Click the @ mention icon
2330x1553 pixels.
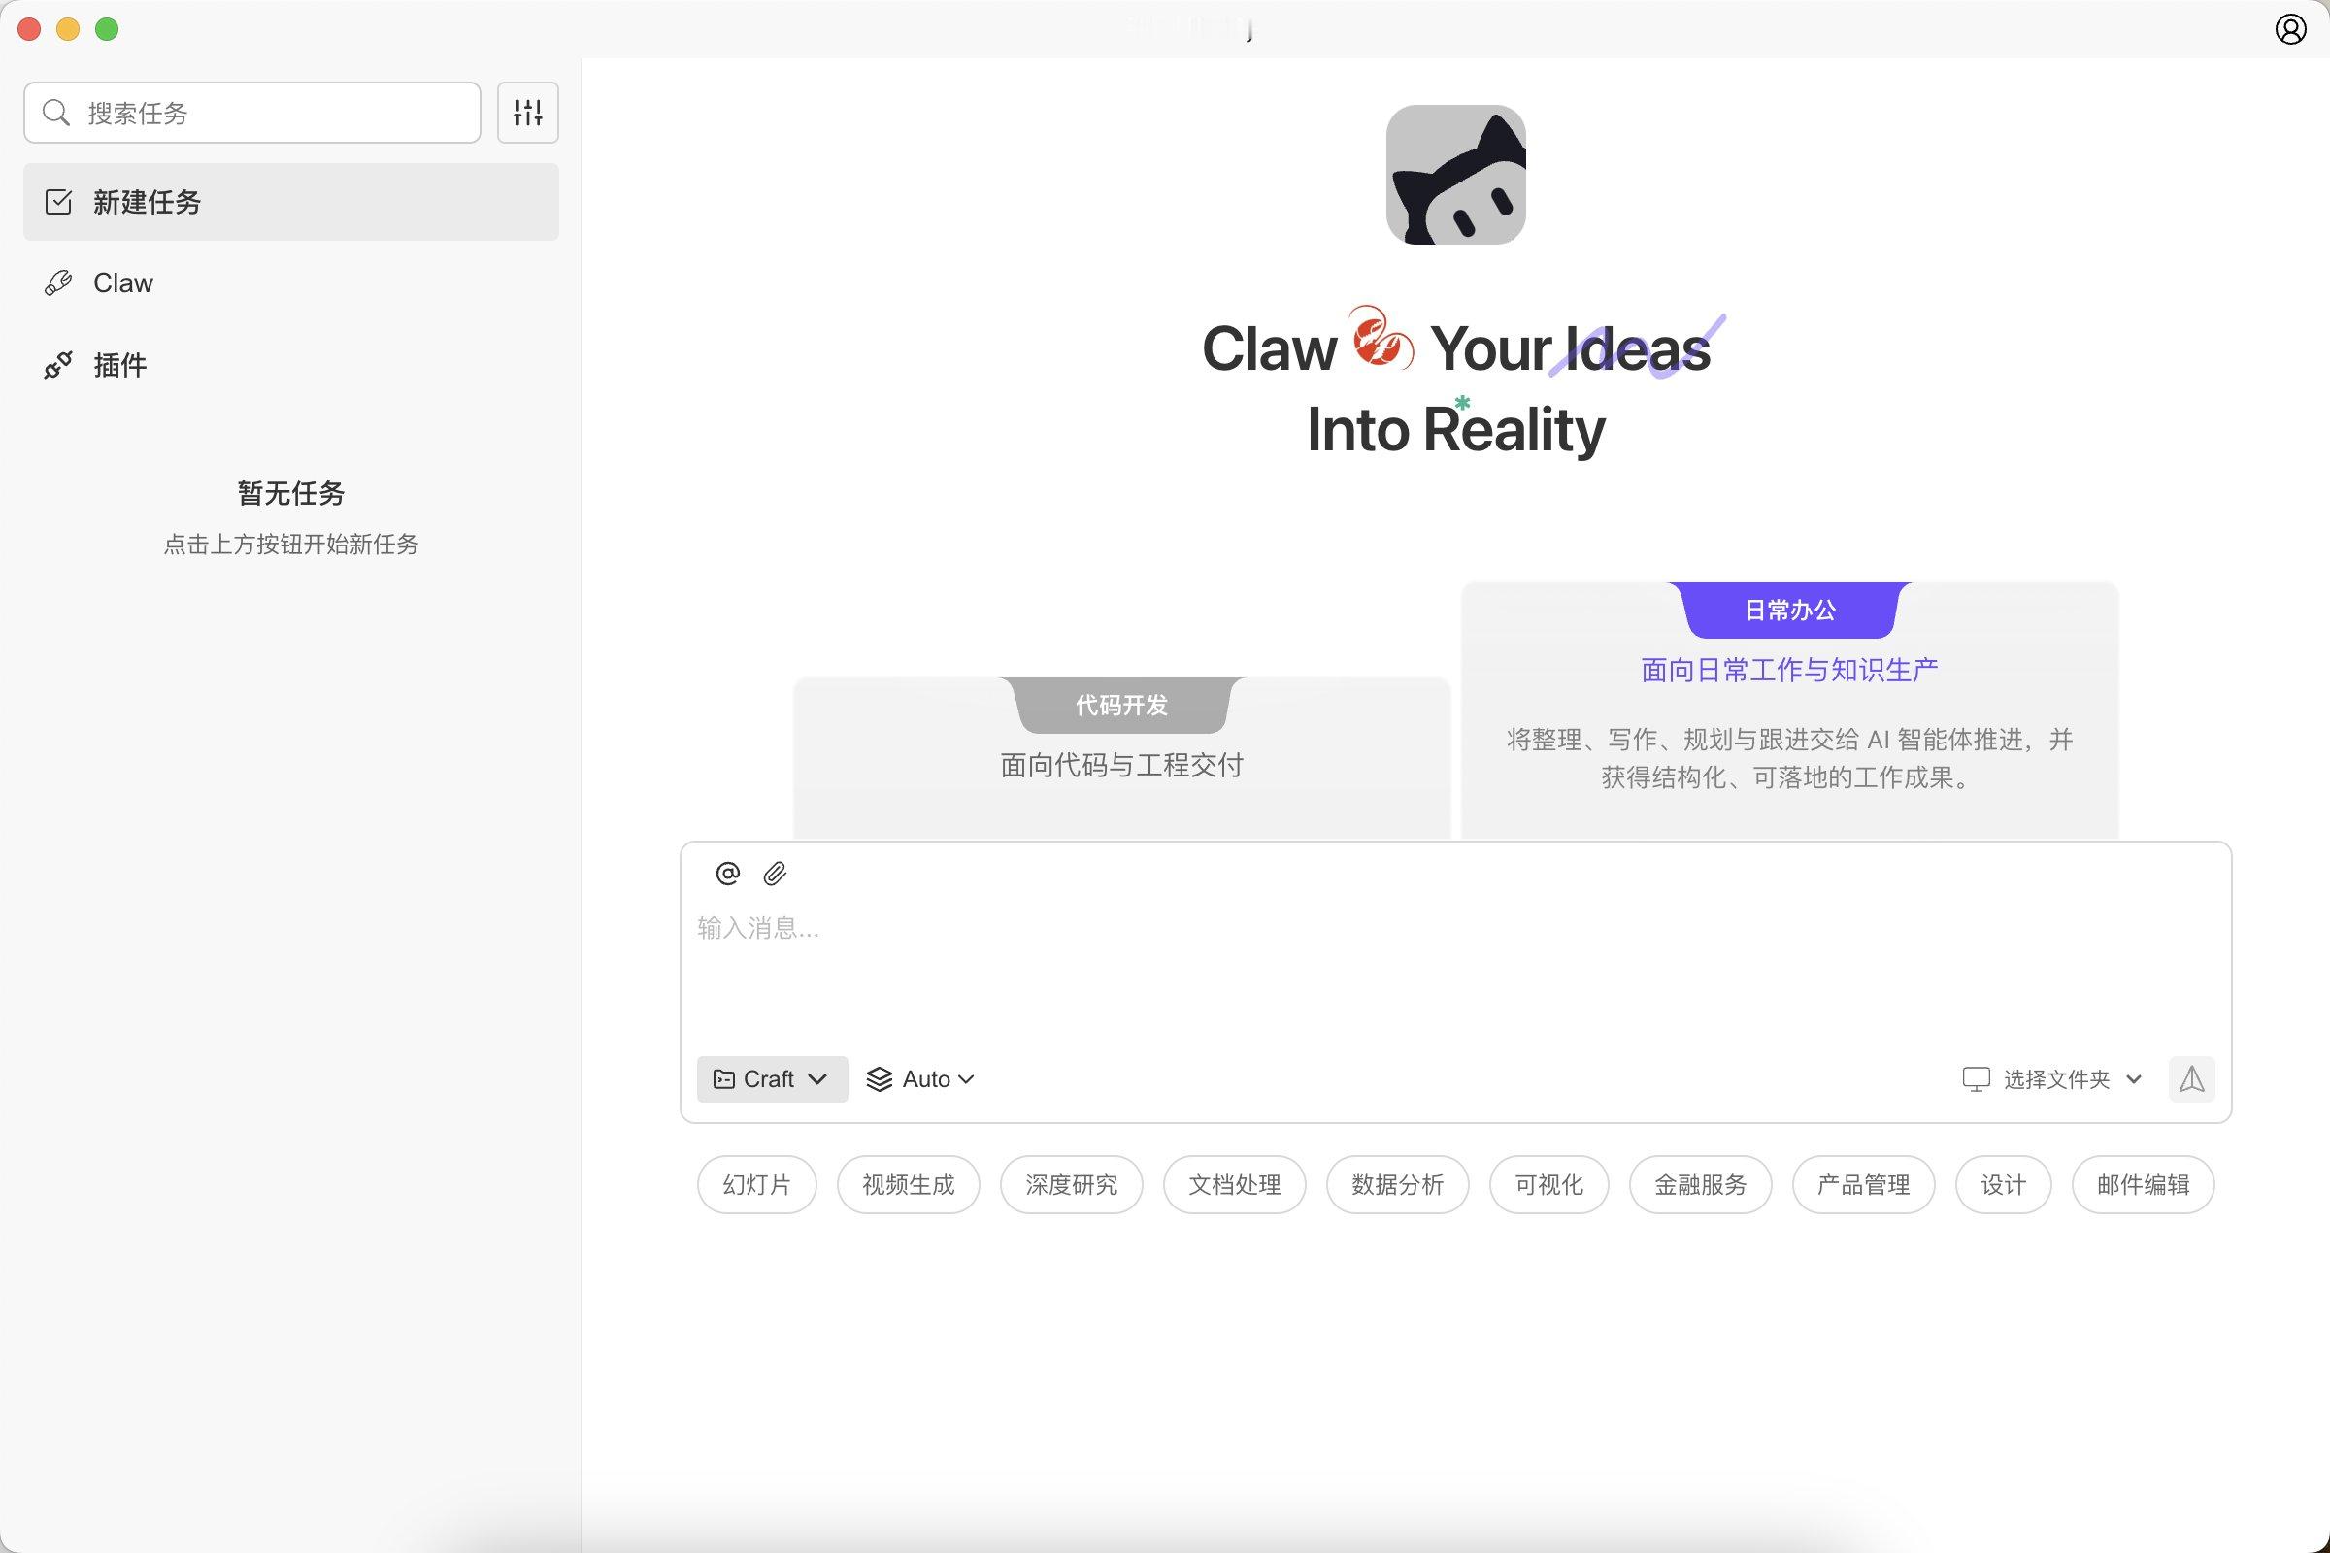(727, 873)
